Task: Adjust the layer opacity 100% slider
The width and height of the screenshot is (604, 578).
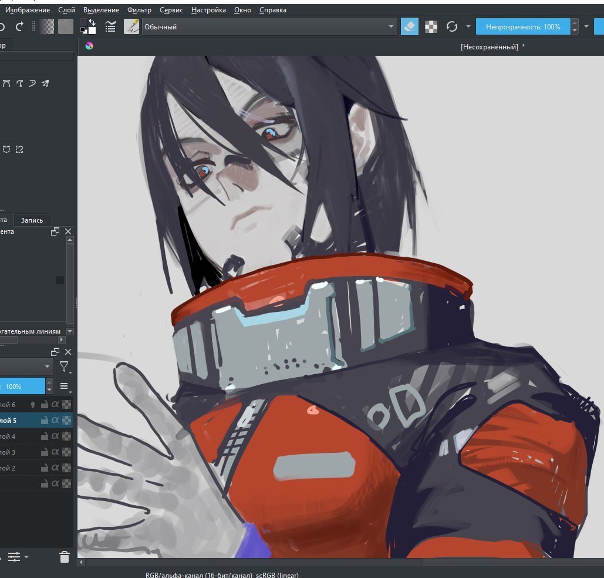Action: pos(22,386)
